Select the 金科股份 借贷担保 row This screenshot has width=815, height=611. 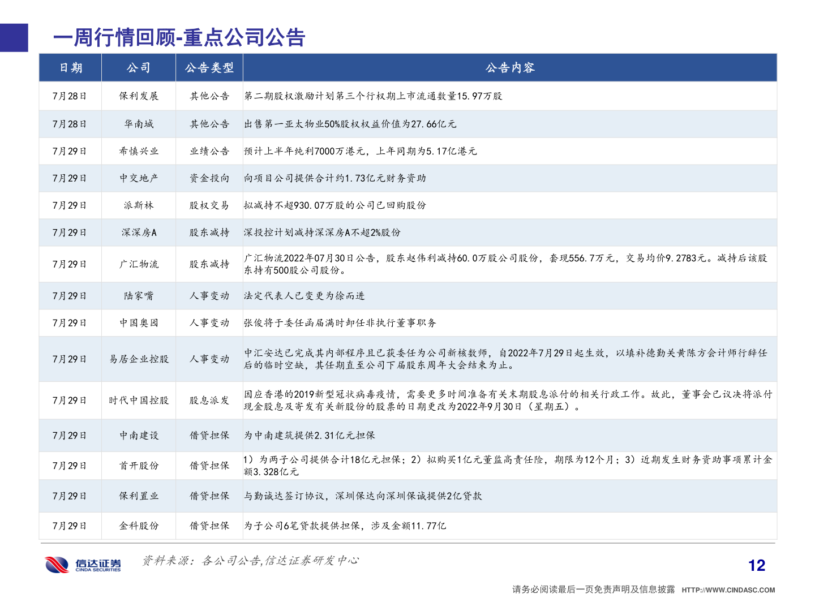pyautogui.click(x=209, y=526)
